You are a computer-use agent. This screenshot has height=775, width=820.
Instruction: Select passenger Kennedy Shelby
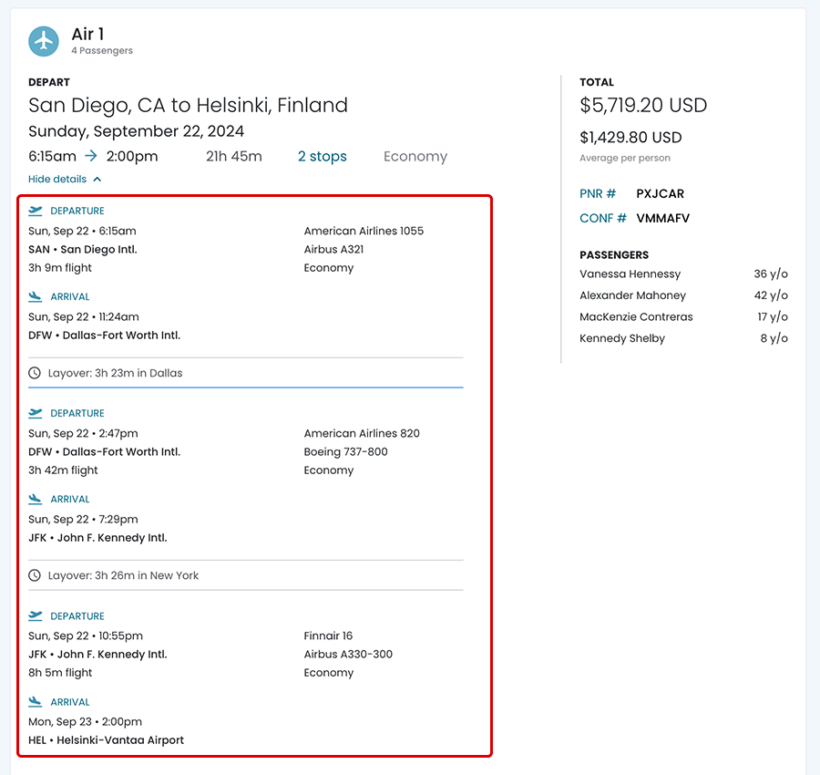click(622, 338)
